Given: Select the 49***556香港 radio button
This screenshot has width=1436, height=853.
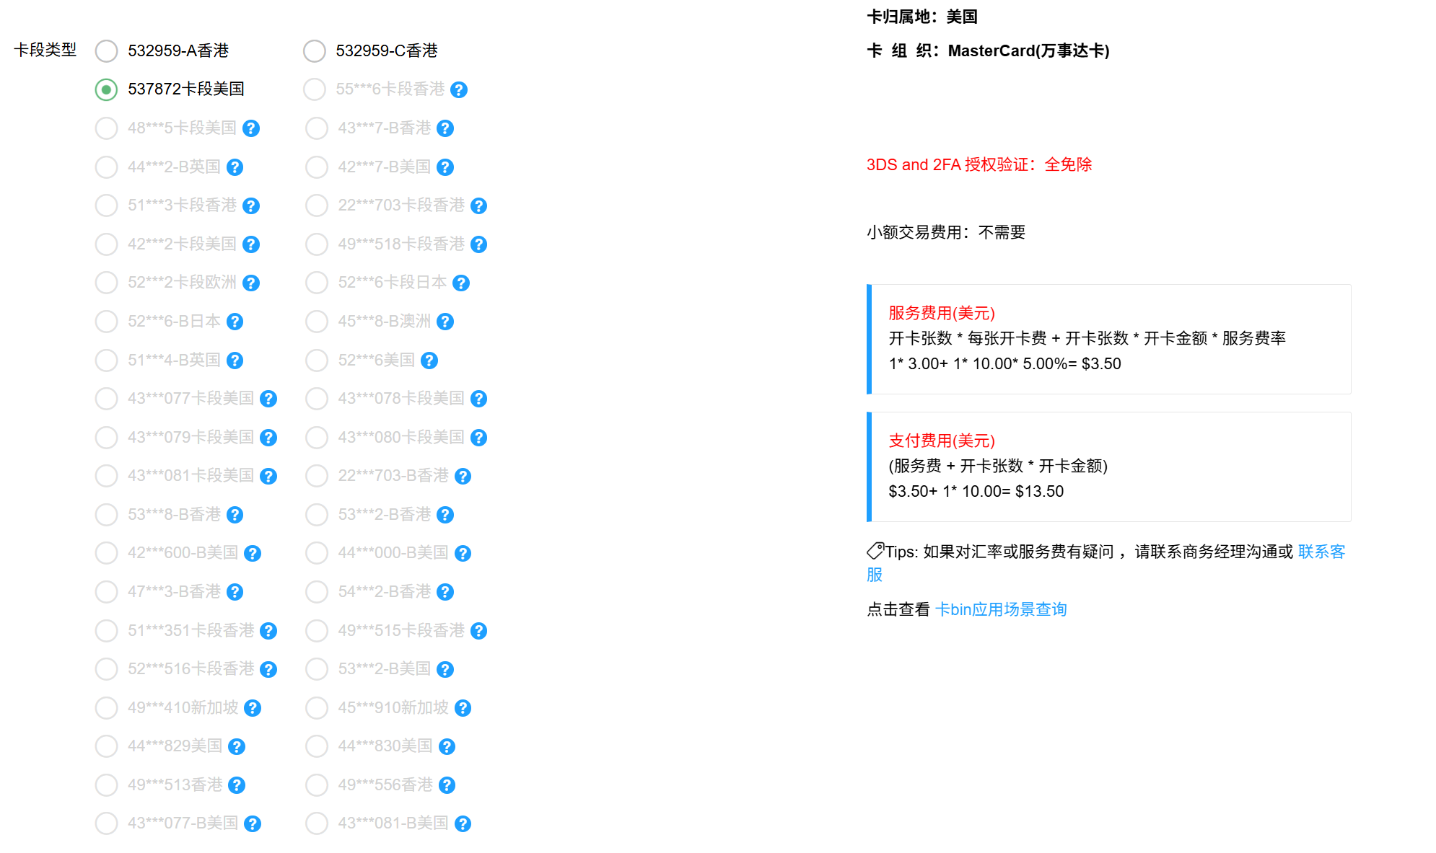Looking at the screenshot, I should pos(317,785).
